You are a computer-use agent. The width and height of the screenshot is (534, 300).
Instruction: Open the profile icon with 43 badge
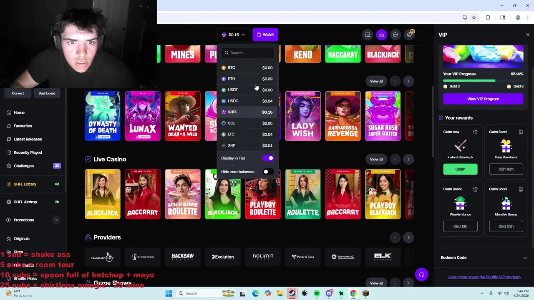click(410, 35)
